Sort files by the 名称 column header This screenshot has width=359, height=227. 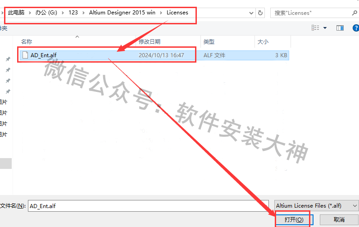point(27,41)
